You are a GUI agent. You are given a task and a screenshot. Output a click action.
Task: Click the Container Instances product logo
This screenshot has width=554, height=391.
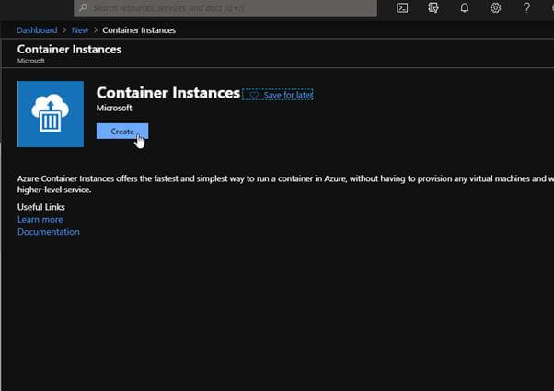click(x=51, y=114)
